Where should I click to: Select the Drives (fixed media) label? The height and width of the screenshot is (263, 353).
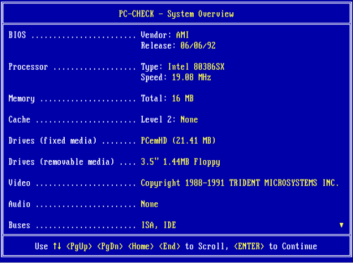(53, 141)
